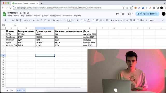The width and height of the screenshot is (166, 93).
Task: Format selected cell as percent
Action: (38, 20)
